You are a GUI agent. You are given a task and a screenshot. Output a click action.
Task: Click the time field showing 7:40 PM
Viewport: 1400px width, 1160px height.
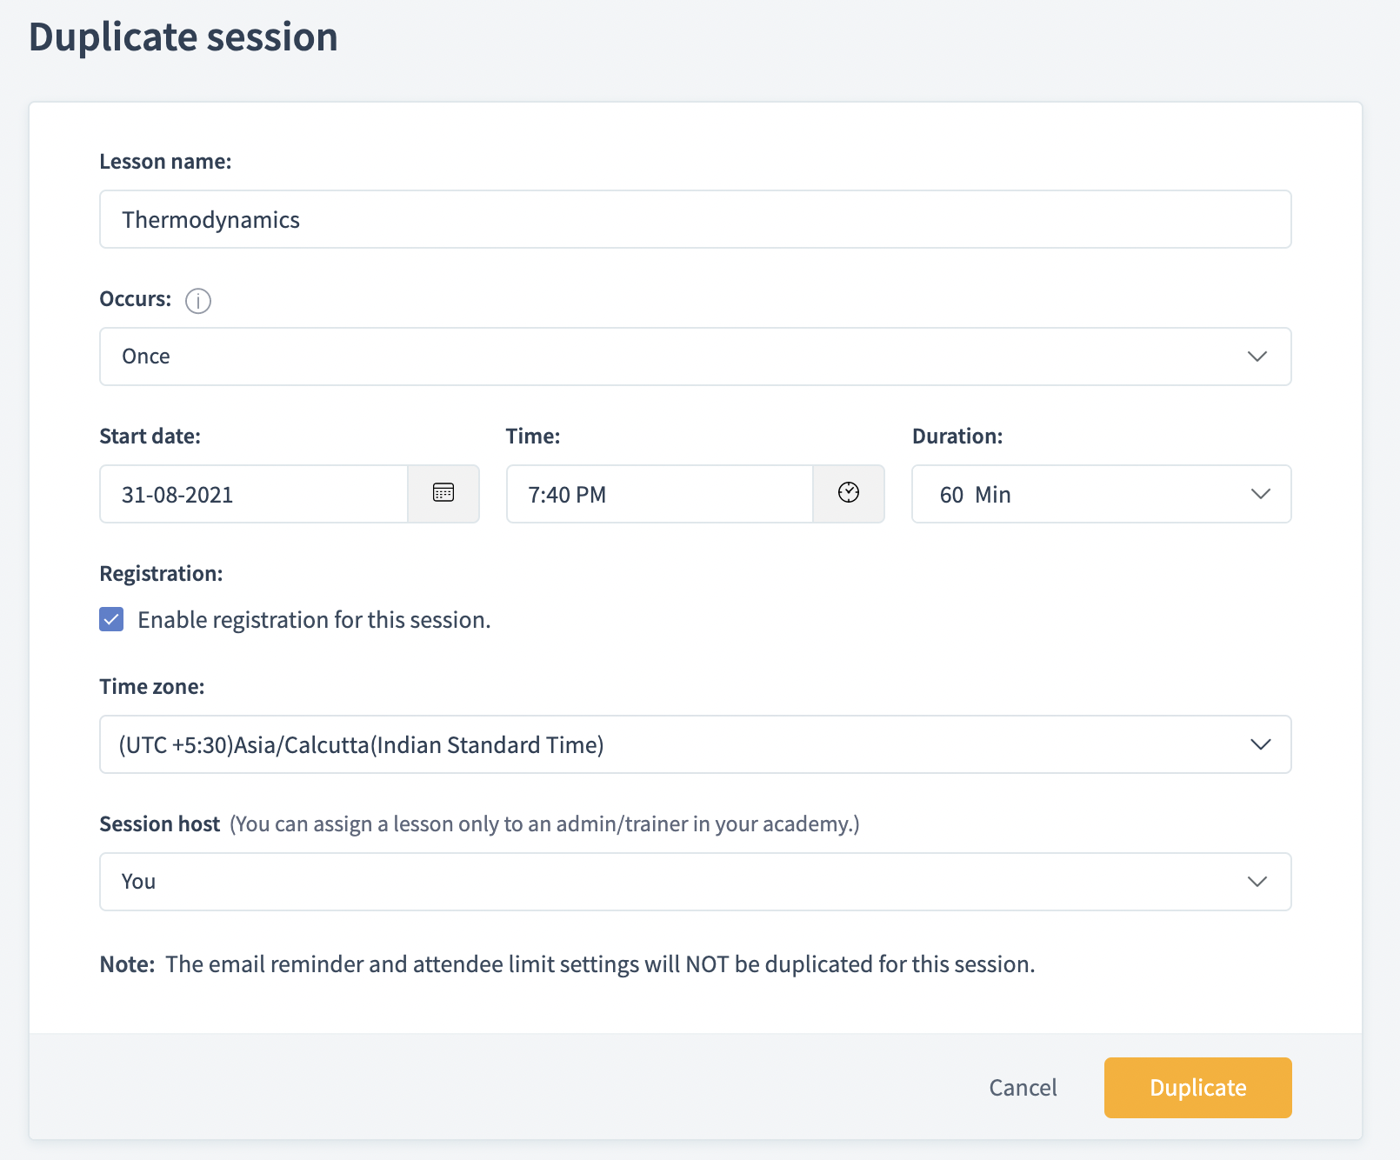coord(659,494)
